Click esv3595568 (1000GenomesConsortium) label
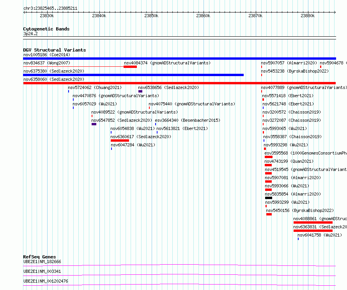The height and width of the screenshot is (290, 347). [306, 153]
